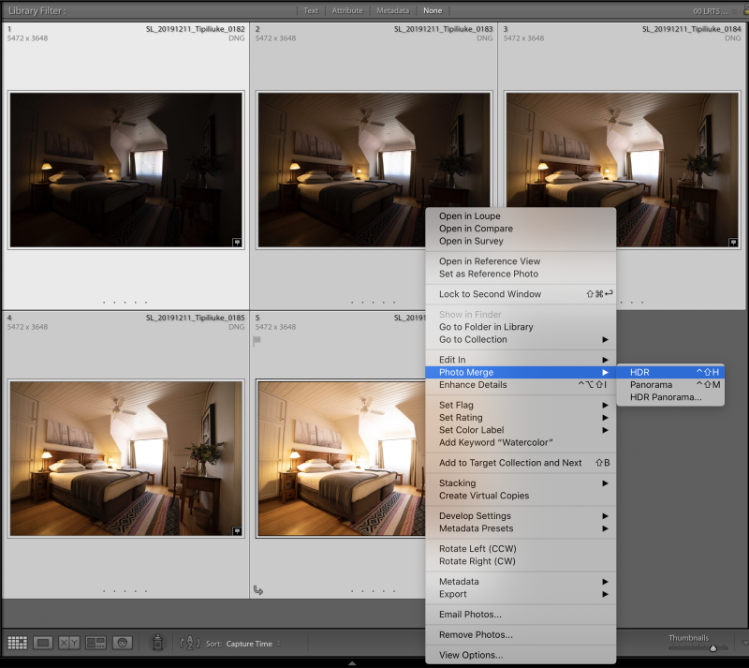This screenshot has height=668, width=749.
Task: Click Remove Photos... menu entry
Action: 476,634
